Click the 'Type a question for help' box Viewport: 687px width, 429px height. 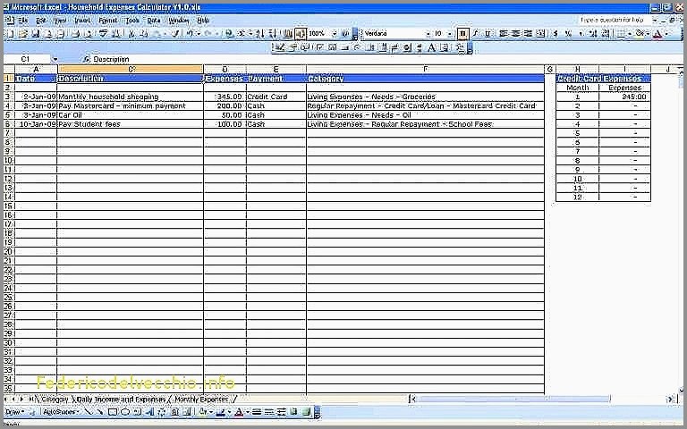pyautogui.click(x=614, y=19)
